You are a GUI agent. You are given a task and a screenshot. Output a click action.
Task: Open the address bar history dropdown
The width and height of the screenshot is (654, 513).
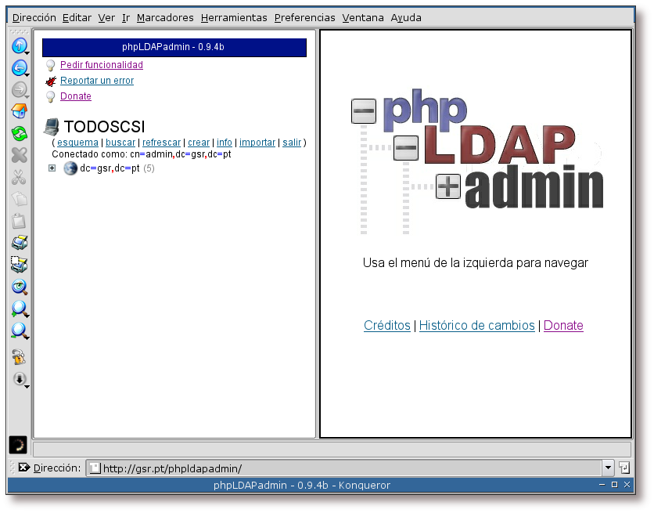pyautogui.click(x=608, y=468)
